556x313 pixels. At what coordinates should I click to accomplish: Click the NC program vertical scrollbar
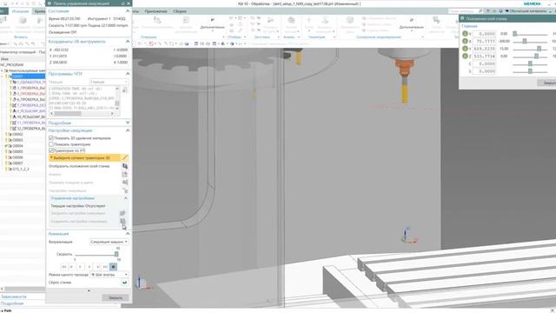[117, 98]
